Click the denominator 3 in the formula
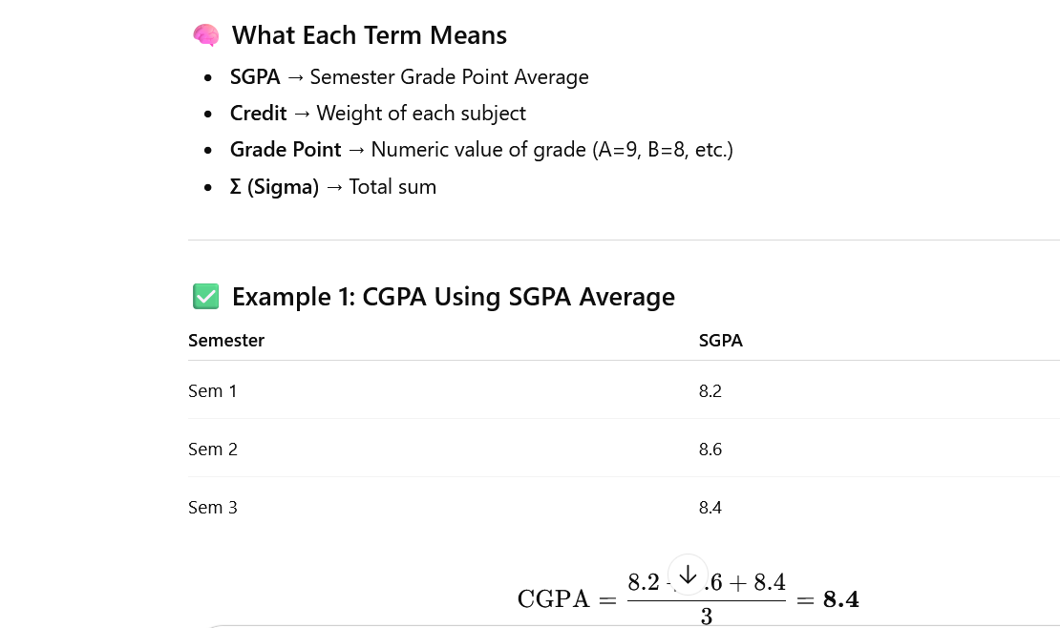 pos(706,617)
